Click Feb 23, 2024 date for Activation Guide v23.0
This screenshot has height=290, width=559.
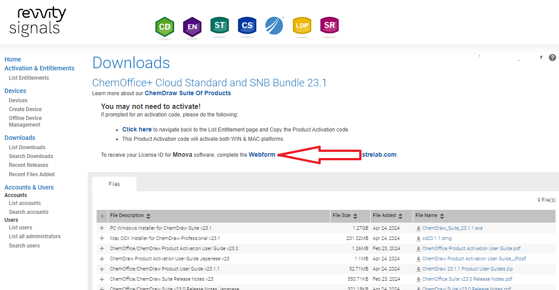[x=386, y=249]
